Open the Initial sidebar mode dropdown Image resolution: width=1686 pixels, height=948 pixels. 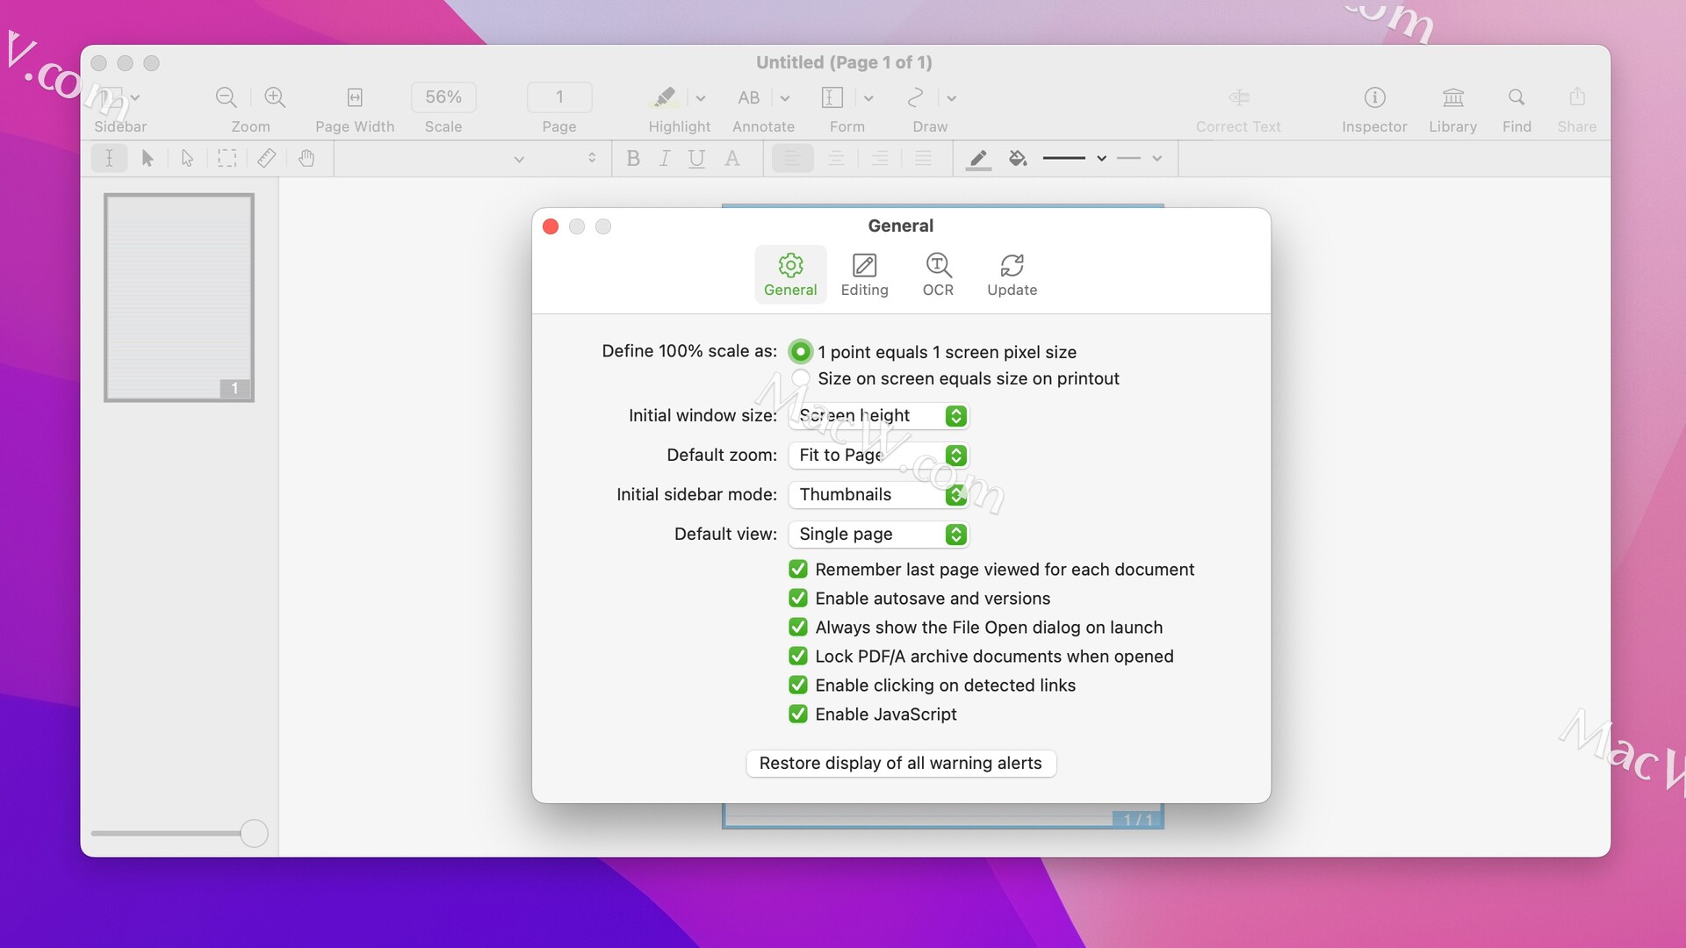coord(878,494)
